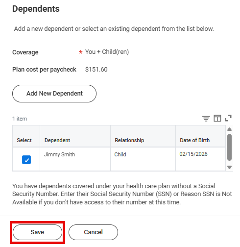Expand table to fullscreen view
The width and height of the screenshot is (240, 247).
[x=228, y=118]
